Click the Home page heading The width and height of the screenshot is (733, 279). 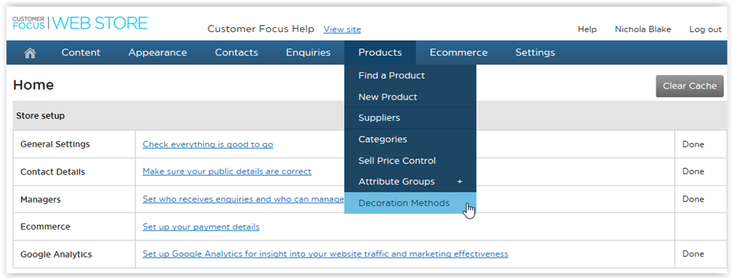pos(33,85)
